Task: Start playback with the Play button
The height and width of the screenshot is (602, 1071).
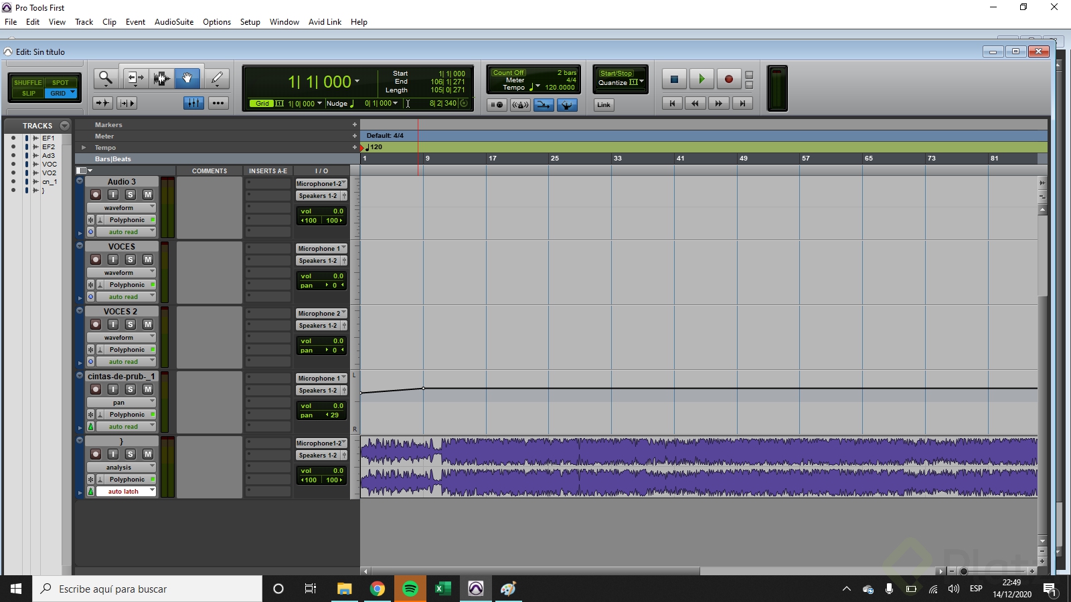Action: [x=702, y=79]
